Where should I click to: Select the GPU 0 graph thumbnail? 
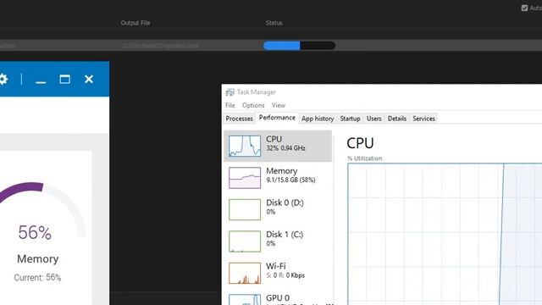pyautogui.click(x=245, y=299)
